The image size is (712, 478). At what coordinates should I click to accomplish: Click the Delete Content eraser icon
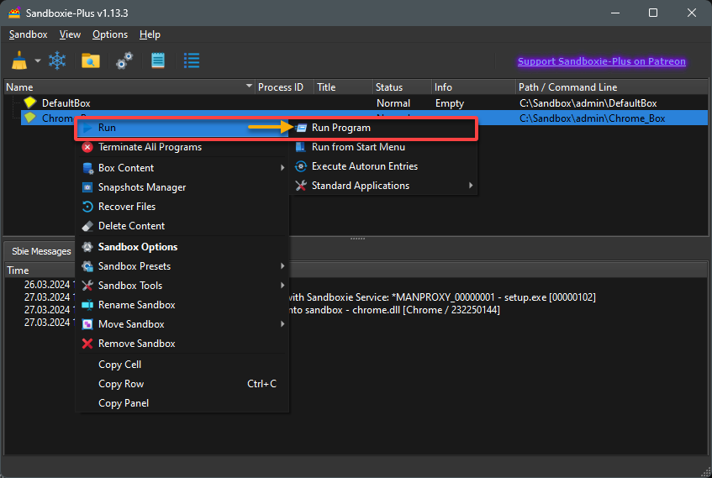point(87,226)
